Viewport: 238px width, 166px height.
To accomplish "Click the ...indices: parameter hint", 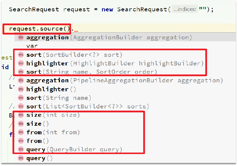I will [185, 9].
